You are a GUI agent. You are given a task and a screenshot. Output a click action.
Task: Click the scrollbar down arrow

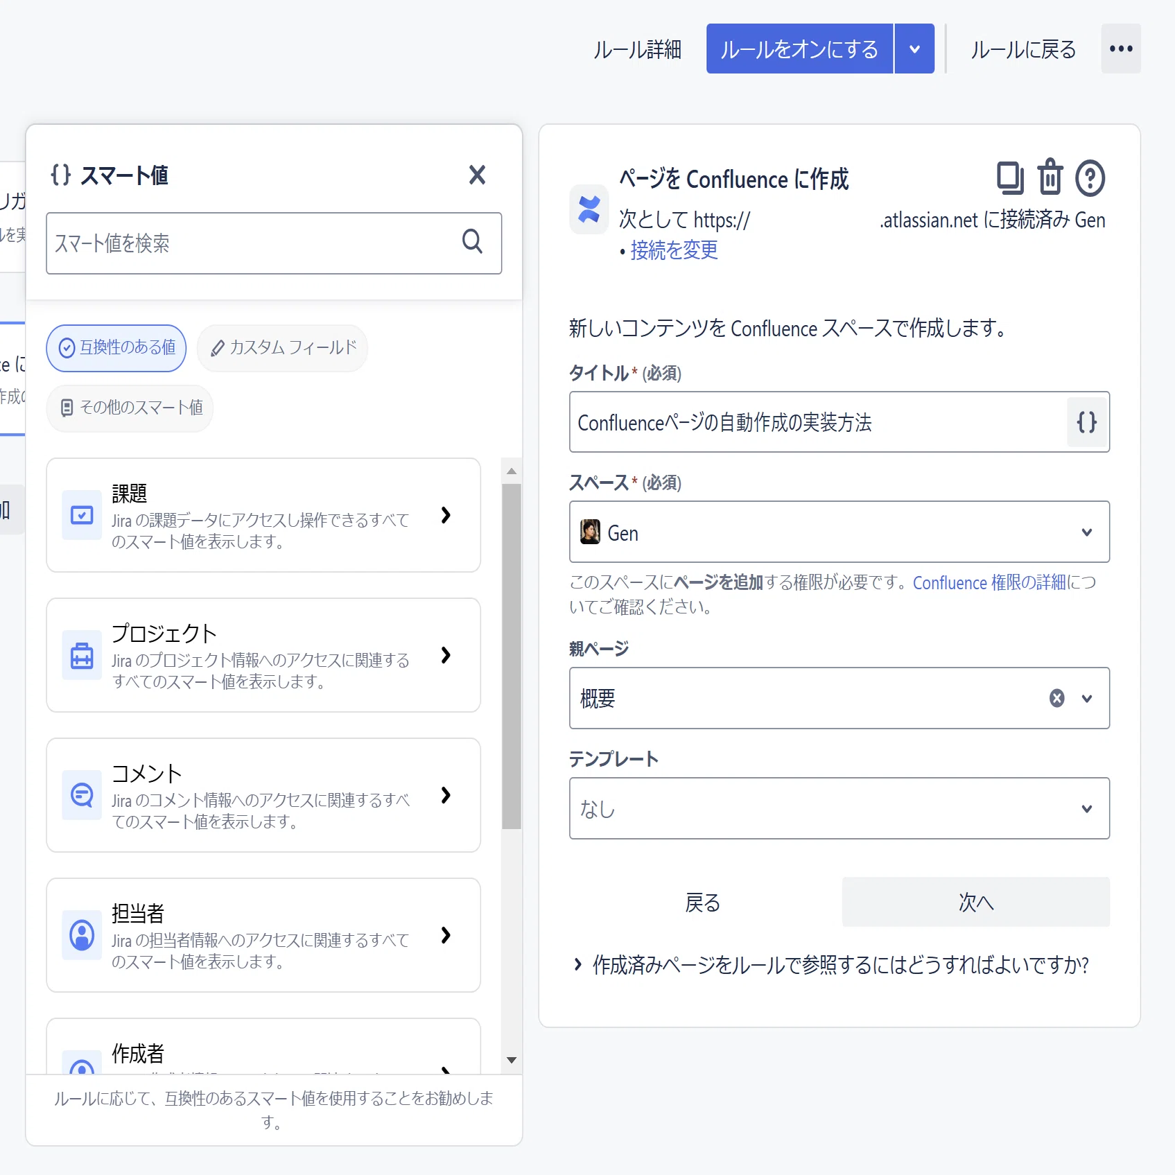(x=512, y=1061)
